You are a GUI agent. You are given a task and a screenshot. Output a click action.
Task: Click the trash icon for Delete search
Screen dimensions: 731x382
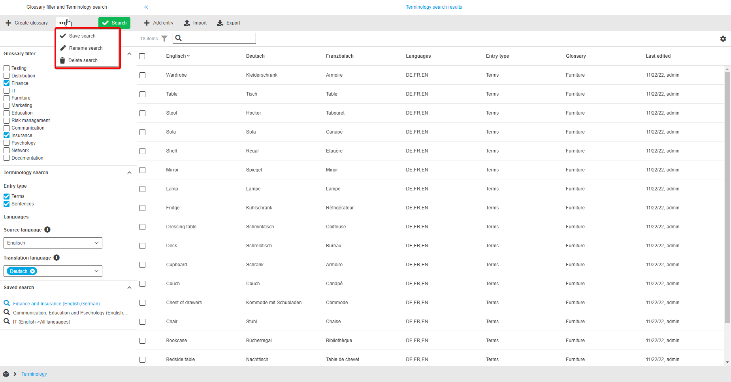(62, 60)
